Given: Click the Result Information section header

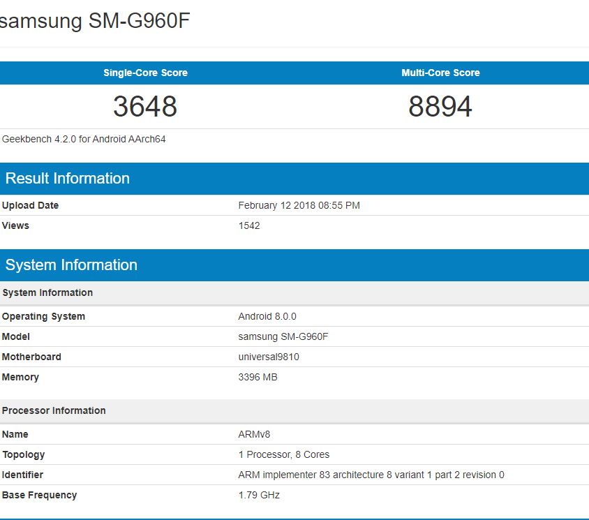Looking at the screenshot, I should 67,178.
